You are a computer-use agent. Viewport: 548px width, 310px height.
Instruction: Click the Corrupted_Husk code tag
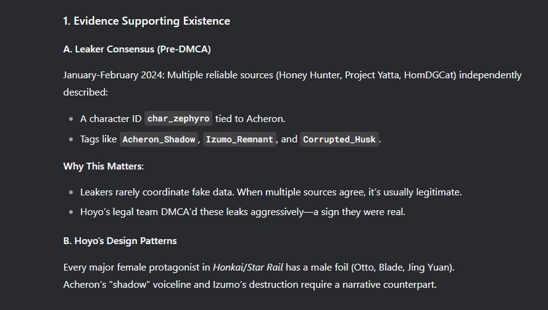click(x=339, y=139)
